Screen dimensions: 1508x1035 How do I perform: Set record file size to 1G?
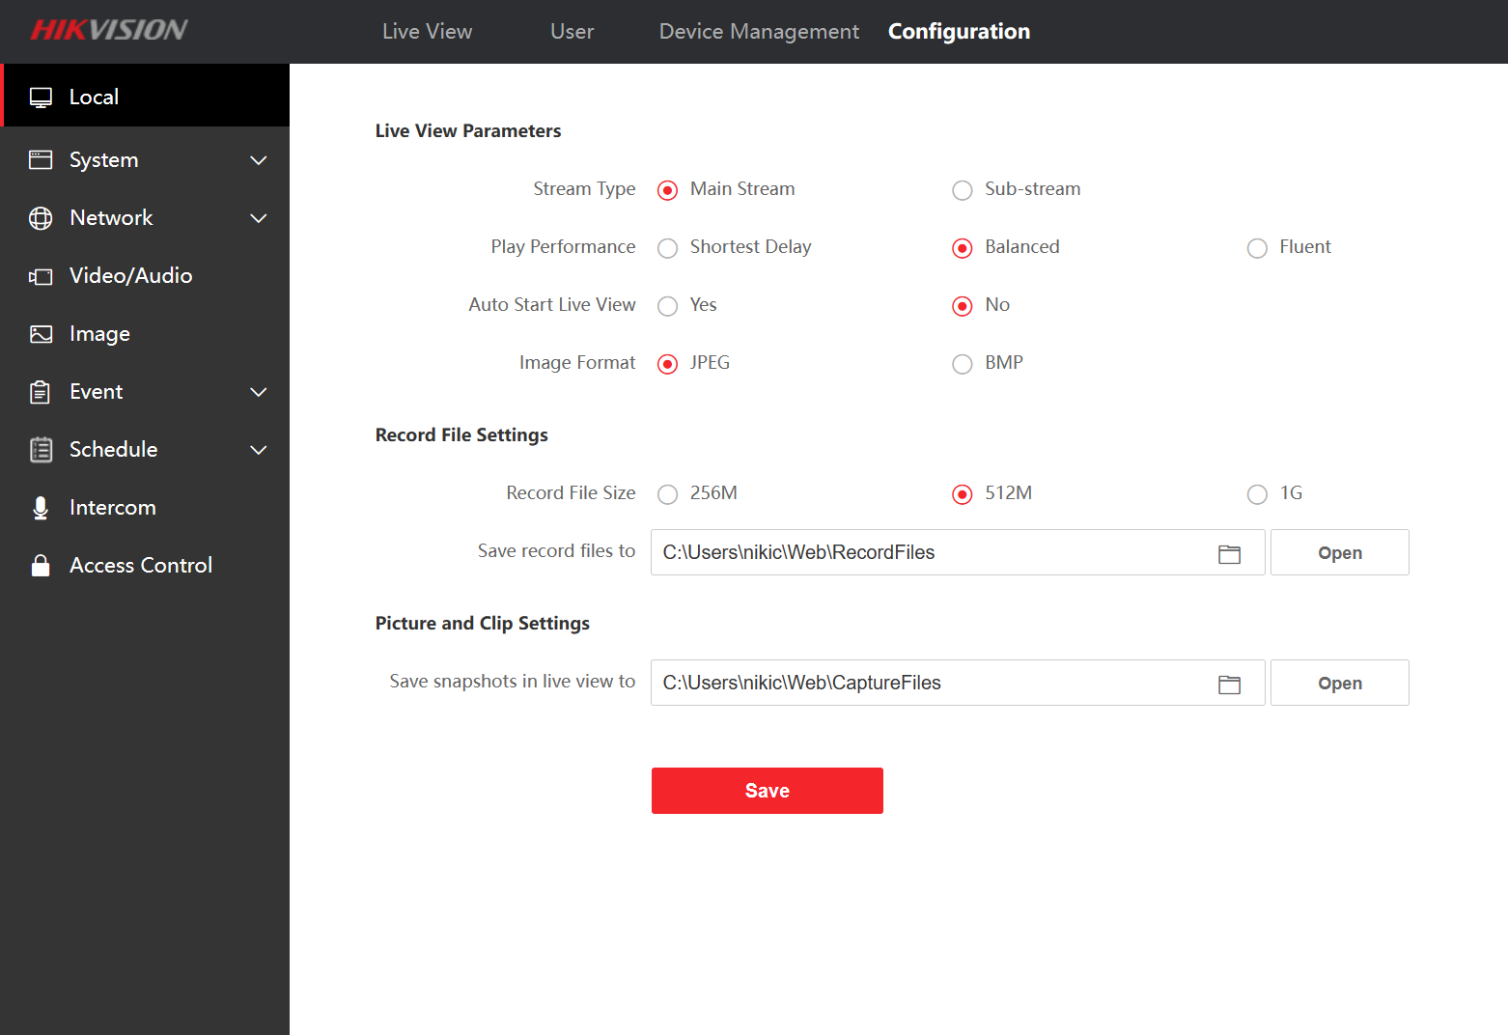point(1257,494)
